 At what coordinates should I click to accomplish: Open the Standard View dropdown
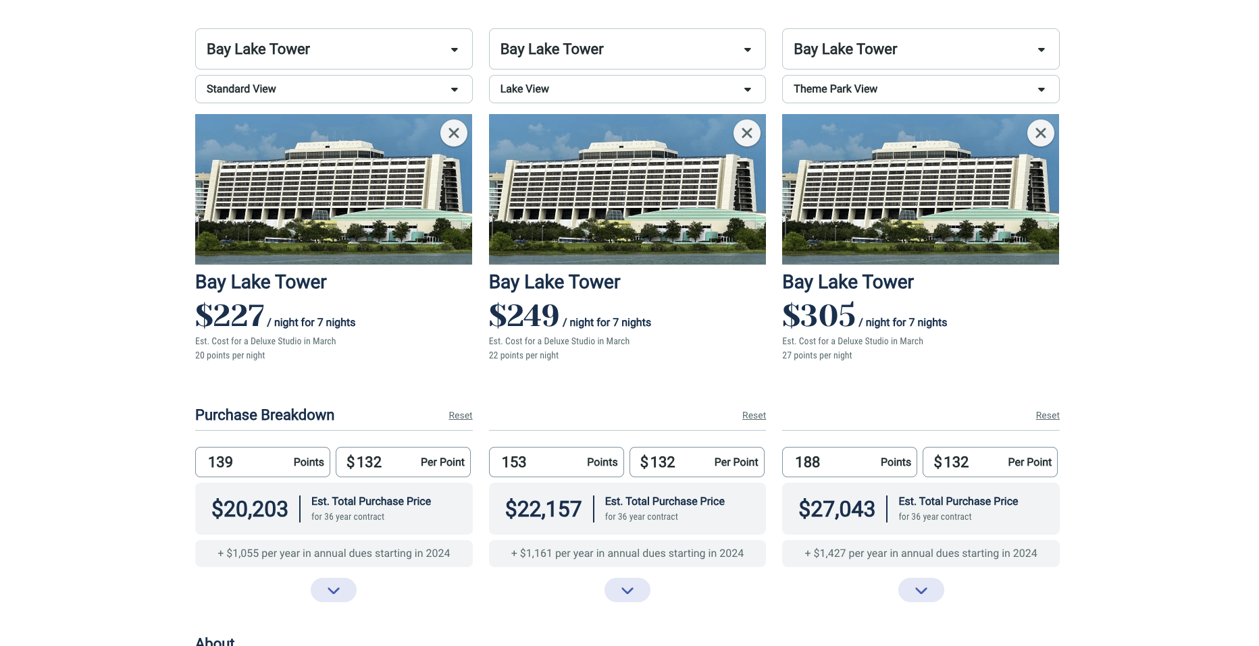(x=334, y=89)
